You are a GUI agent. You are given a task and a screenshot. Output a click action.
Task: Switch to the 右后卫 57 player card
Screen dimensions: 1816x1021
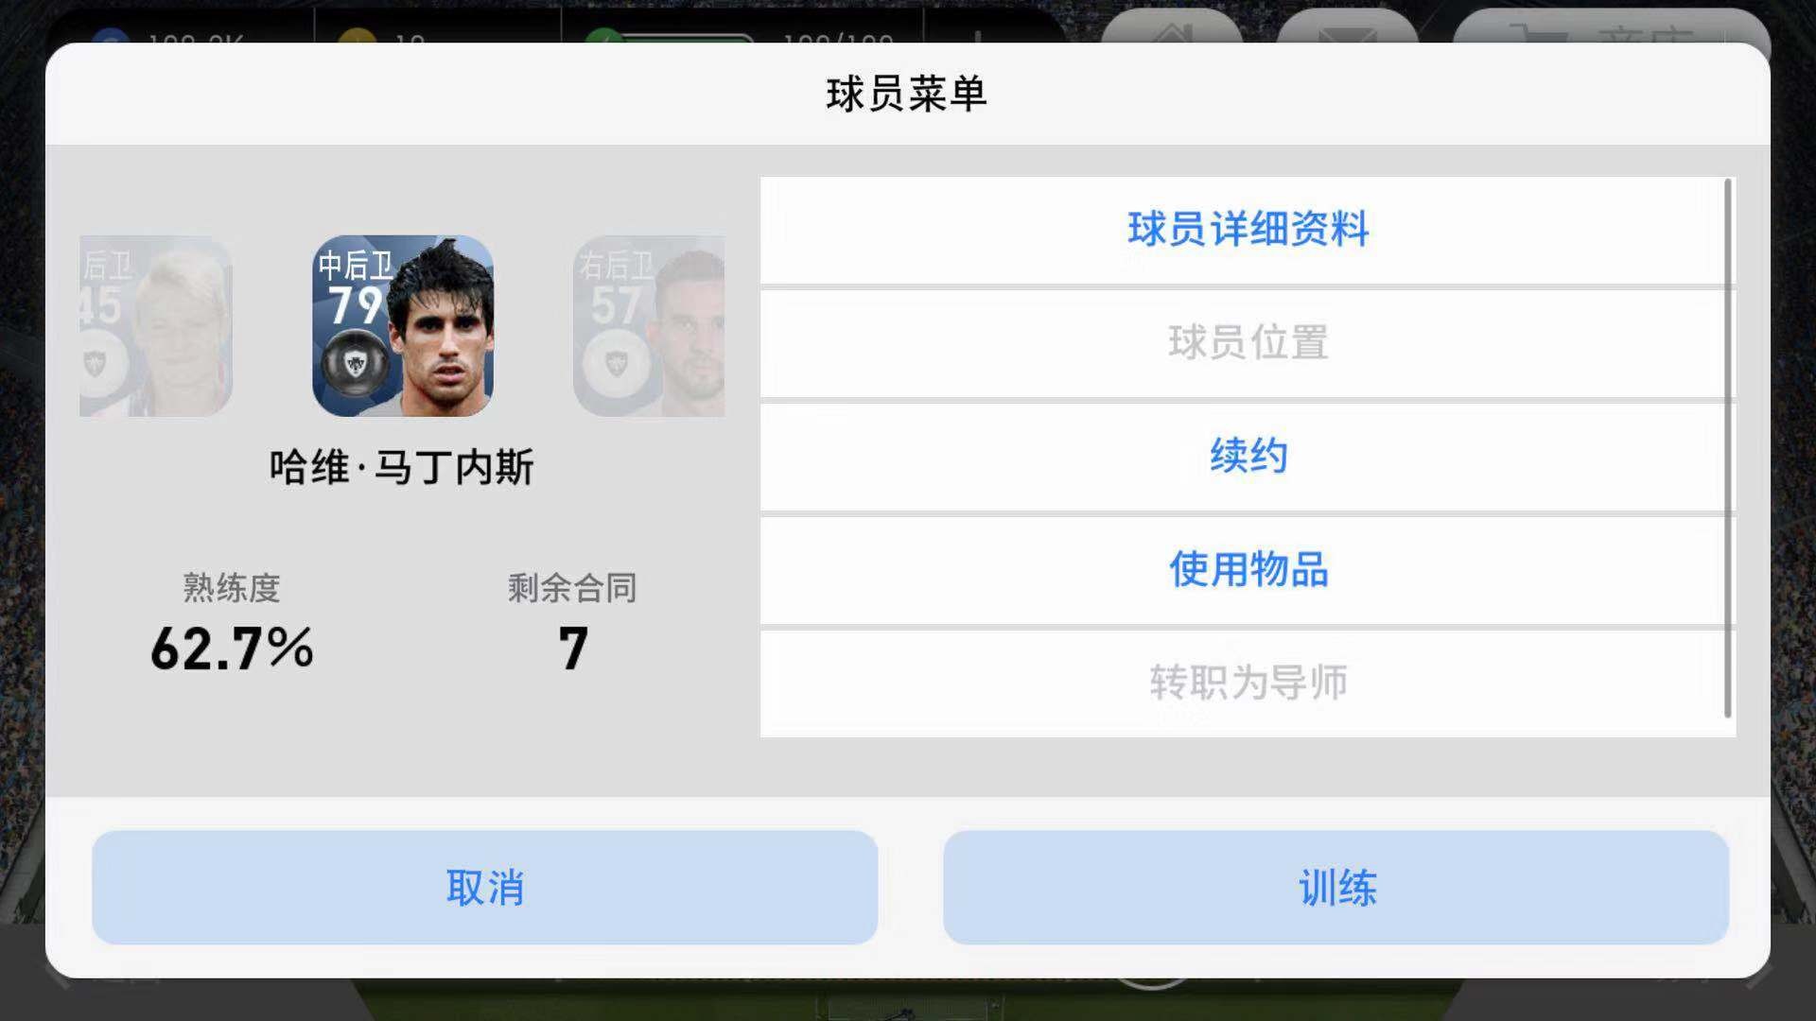[x=649, y=326]
